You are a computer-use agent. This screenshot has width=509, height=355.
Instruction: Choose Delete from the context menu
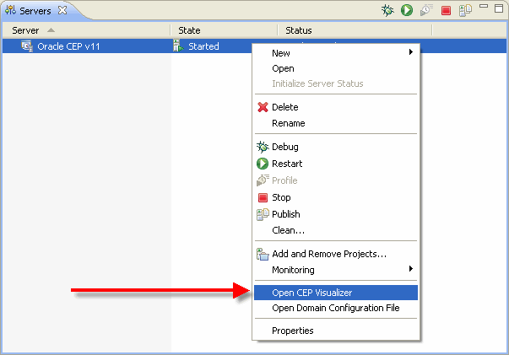[x=336, y=107]
